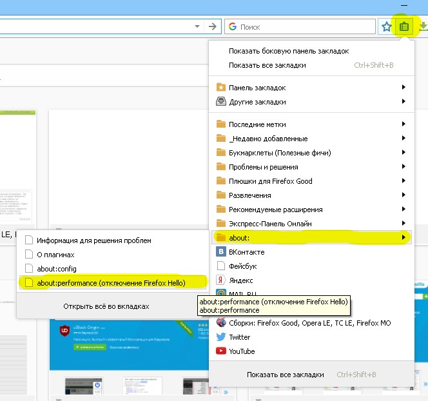
Task: Expand Рекомендуемые расширения submenu arrow
Action: 404,209
